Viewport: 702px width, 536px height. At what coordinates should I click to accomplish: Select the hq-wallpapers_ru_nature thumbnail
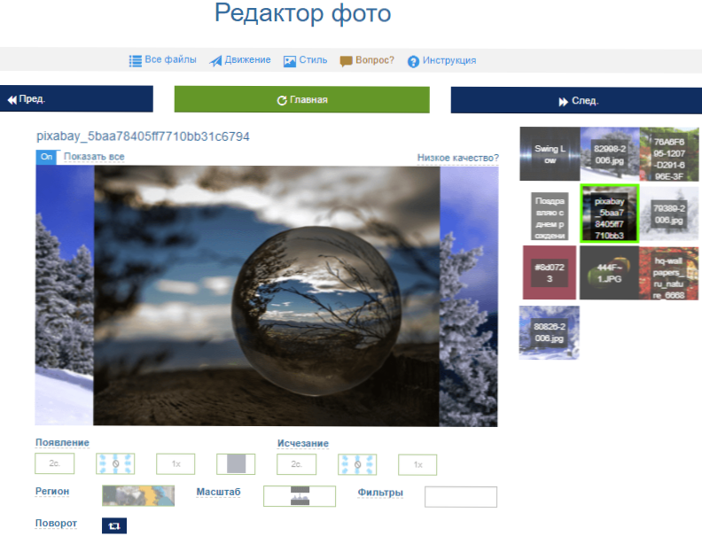668,273
